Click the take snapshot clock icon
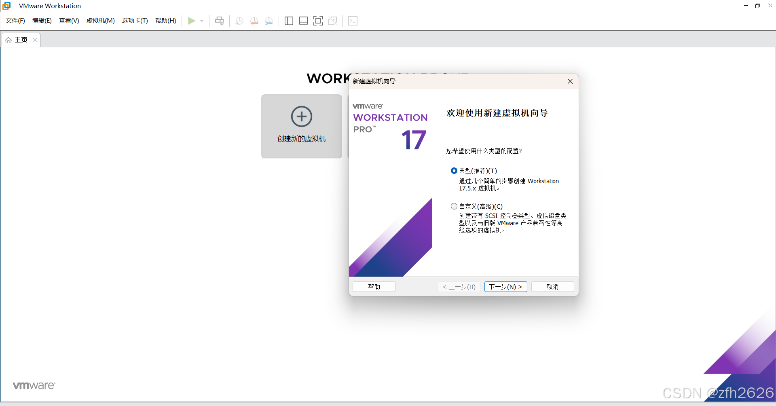This screenshot has height=406, width=776. pyautogui.click(x=239, y=21)
